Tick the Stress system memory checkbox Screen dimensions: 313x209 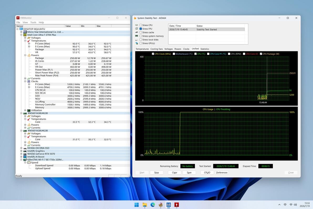[x=141, y=36]
